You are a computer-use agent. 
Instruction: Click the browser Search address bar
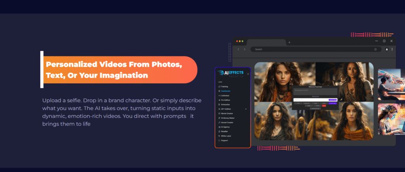click(316, 49)
